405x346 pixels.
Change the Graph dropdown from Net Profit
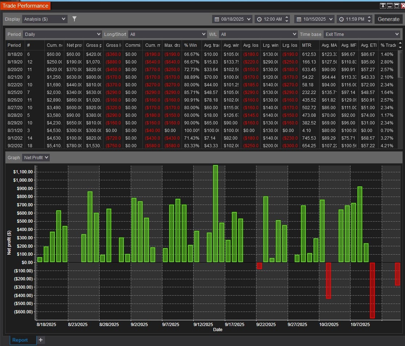coord(36,157)
